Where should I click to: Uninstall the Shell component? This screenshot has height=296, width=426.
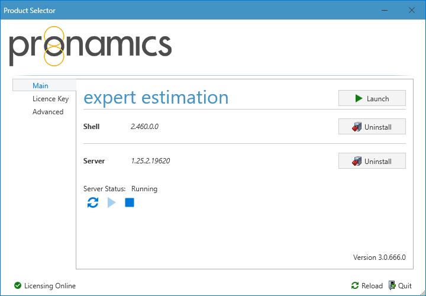(x=372, y=127)
